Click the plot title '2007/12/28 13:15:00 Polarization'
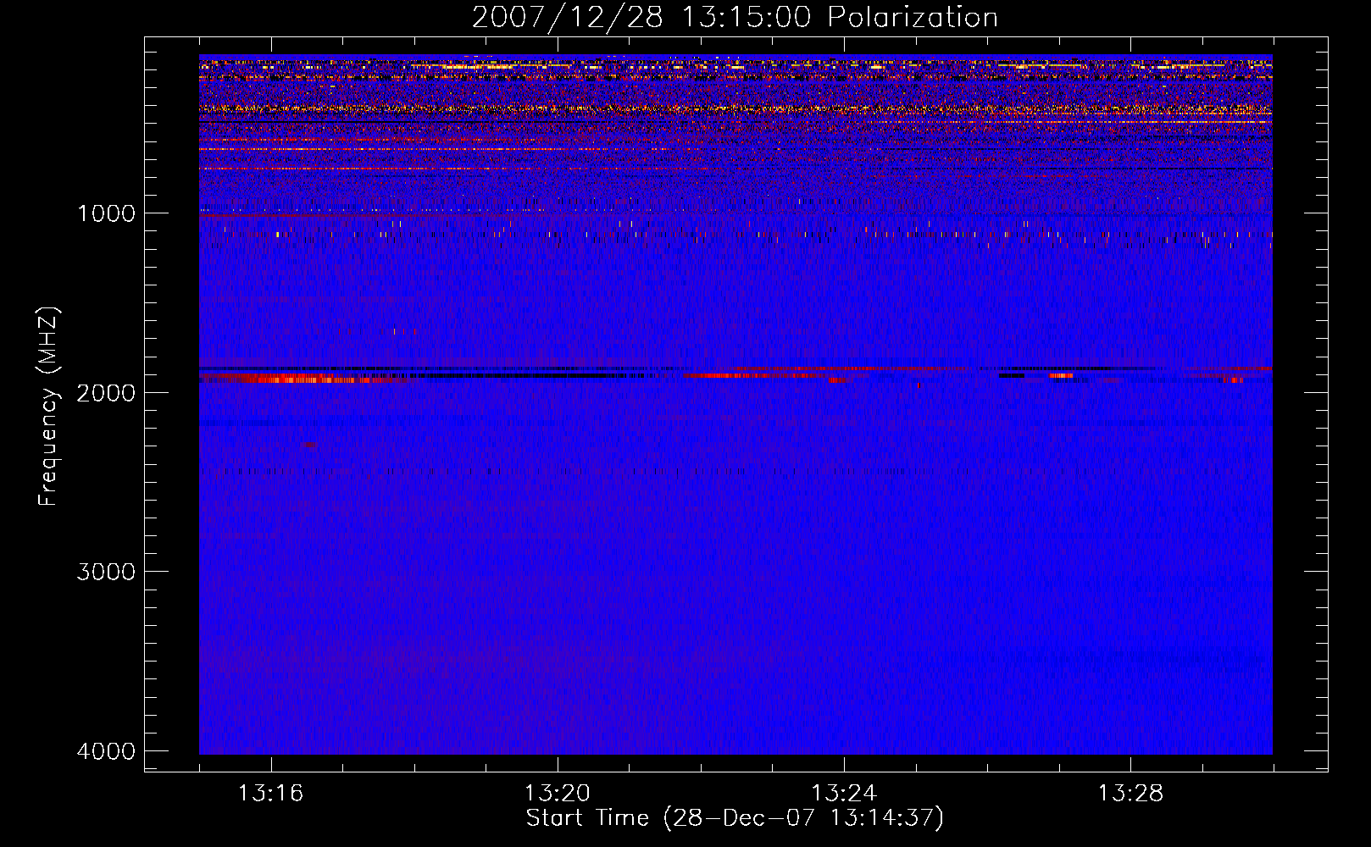The height and width of the screenshot is (847, 1371). coord(735,17)
